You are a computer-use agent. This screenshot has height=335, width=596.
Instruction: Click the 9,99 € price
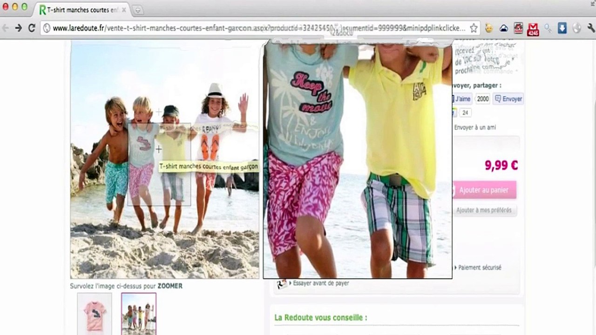coord(501,165)
